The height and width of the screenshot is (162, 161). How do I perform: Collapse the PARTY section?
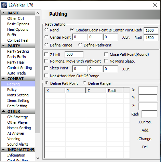(x=3, y=46)
